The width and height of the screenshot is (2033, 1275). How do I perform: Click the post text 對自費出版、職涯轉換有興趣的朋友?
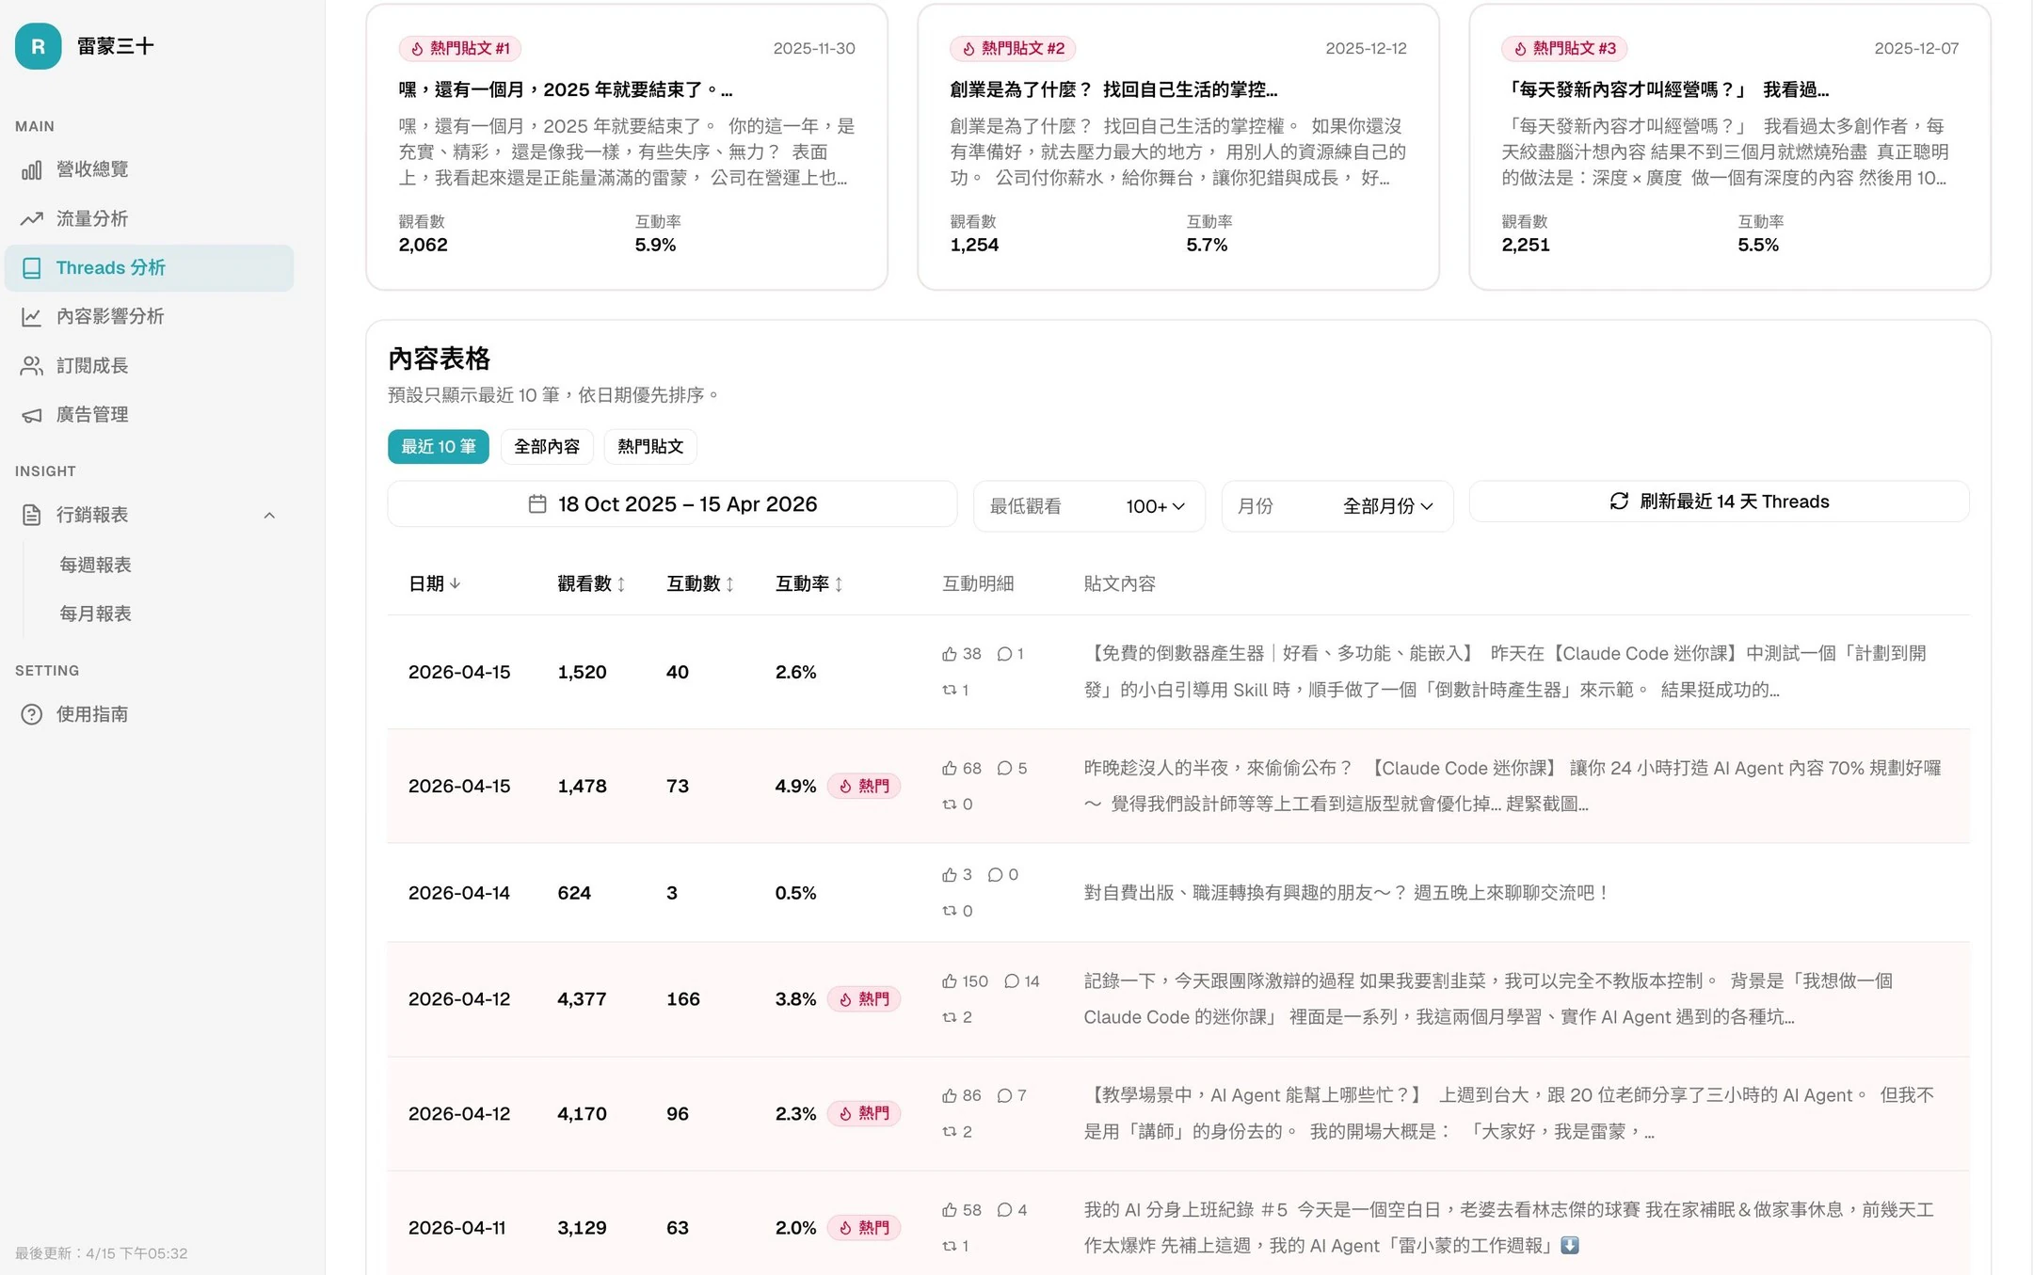pos(1347,893)
